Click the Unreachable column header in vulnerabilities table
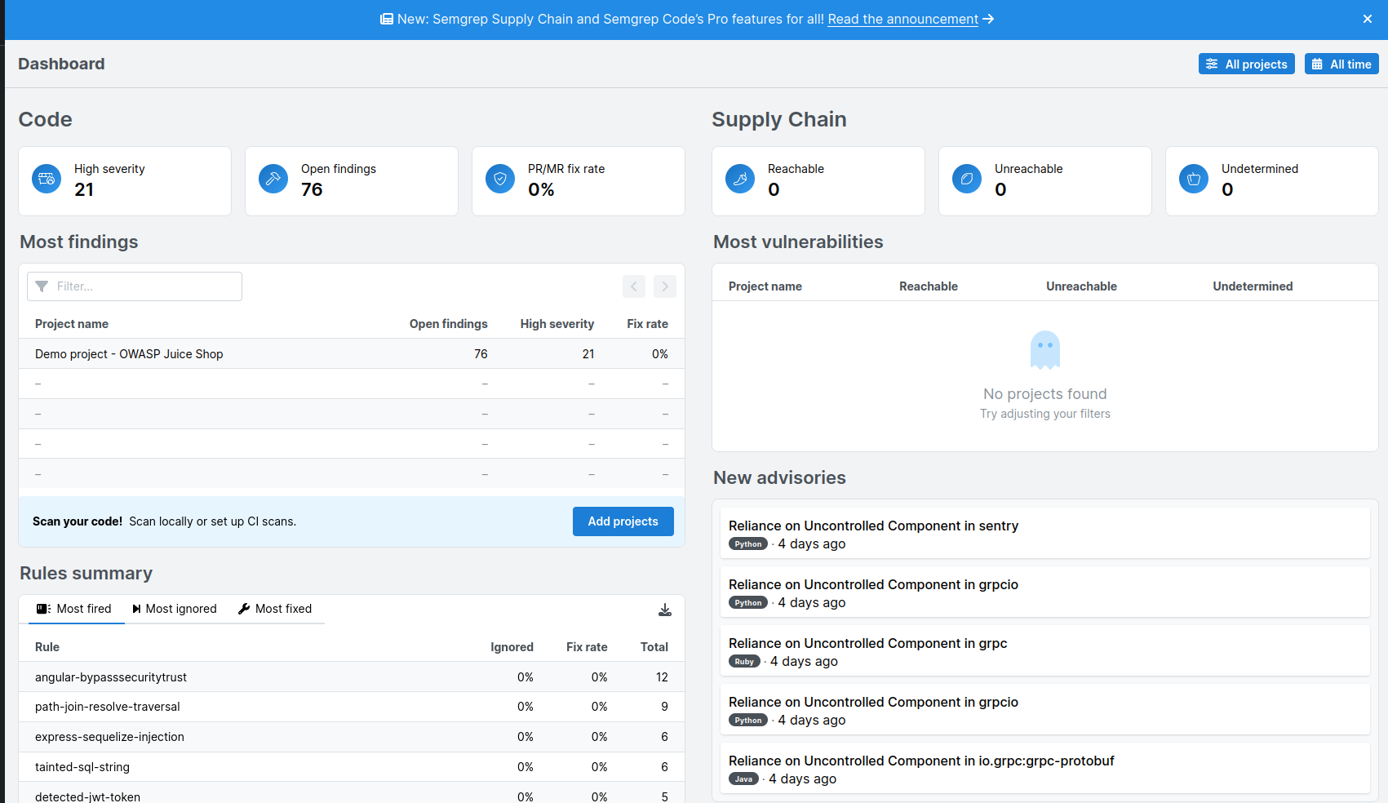The height and width of the screenshot is (803, 1388). click(1082, 286)
